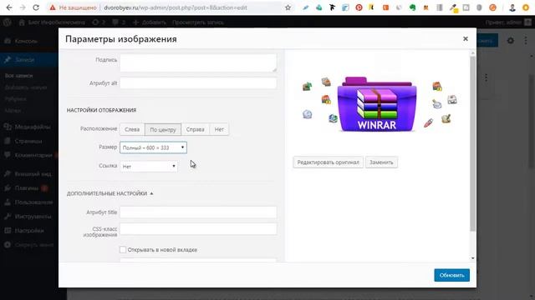
Task: Open Комментарии in the admin sidebar
Action: click(33, 155)
